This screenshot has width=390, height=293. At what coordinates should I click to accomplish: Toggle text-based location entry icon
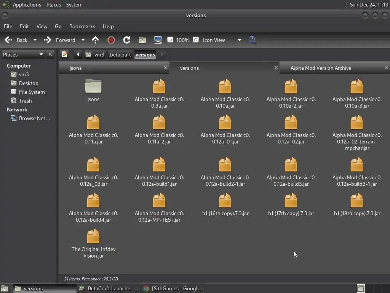click(64, 54)
